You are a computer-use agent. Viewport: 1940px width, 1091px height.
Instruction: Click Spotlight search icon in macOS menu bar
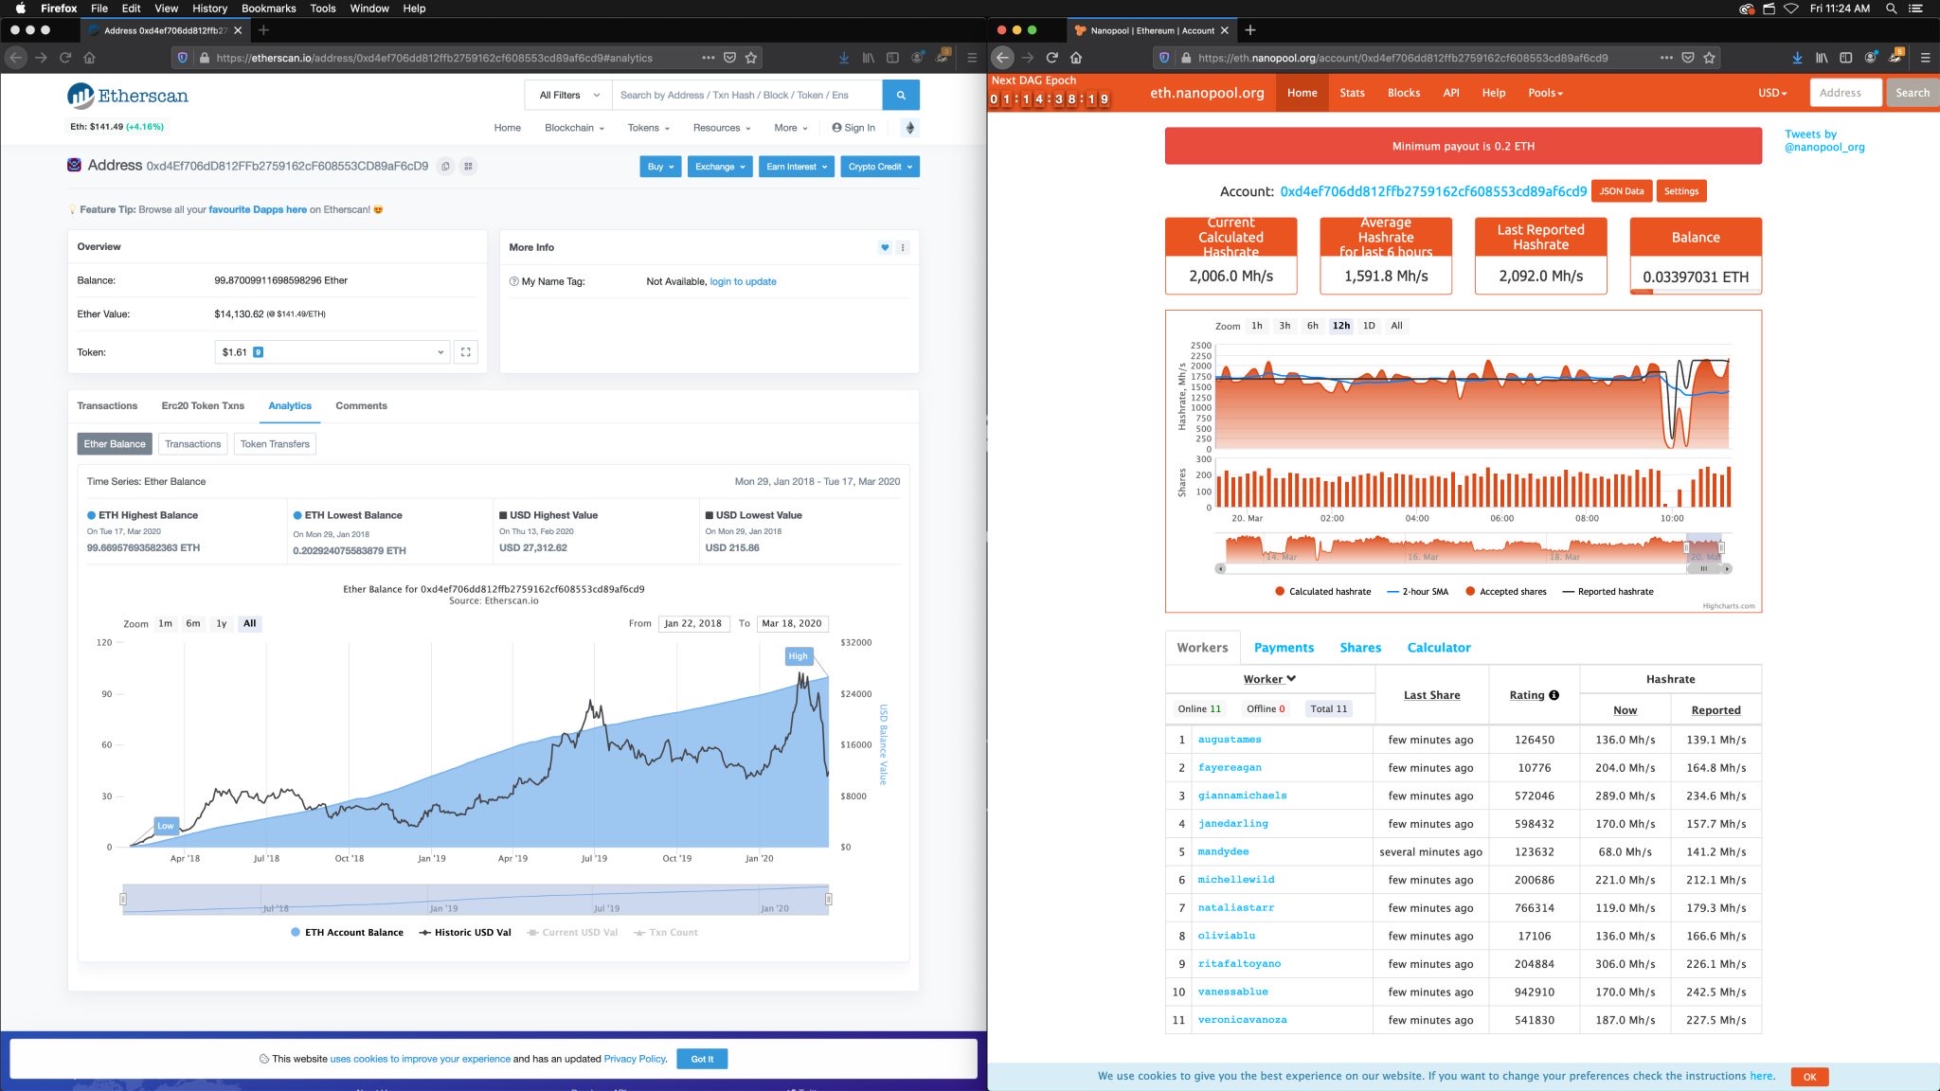click(x=1891, y=9)
